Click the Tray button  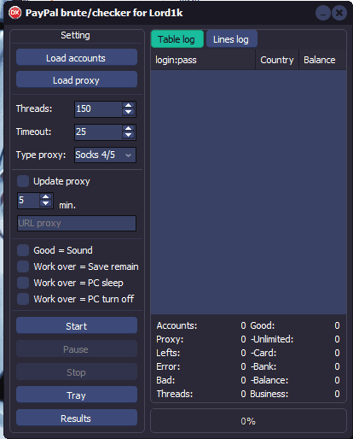click(x=77, y=395)
